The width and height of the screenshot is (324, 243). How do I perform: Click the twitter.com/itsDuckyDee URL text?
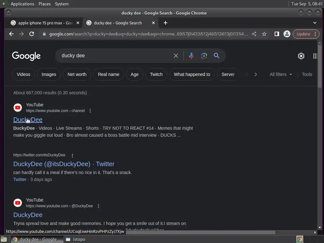coord(39,155)
